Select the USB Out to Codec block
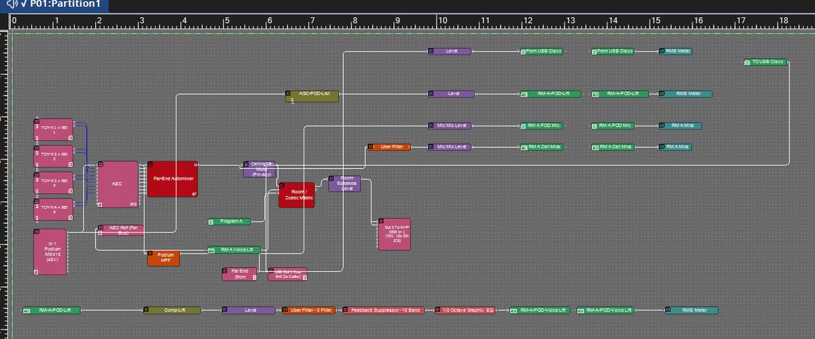The image size is (815, 339). pos(287,274)
